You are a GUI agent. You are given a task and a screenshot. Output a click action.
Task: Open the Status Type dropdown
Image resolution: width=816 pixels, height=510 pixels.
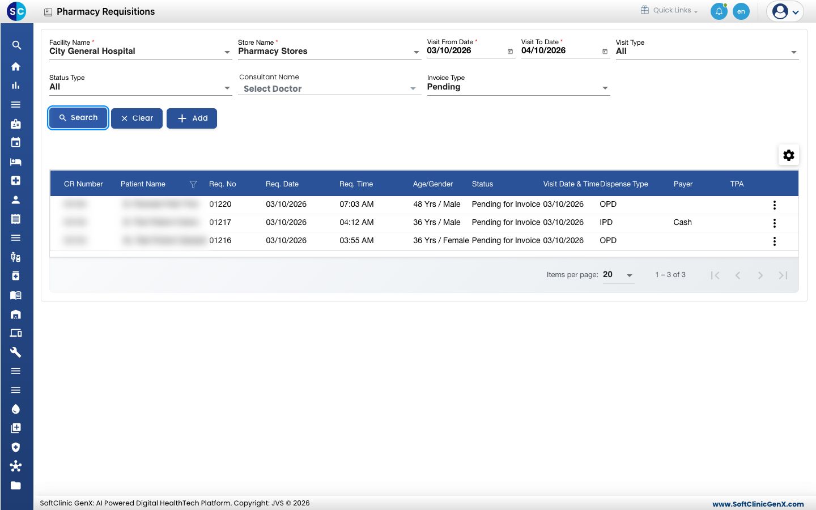click(141, 87)
